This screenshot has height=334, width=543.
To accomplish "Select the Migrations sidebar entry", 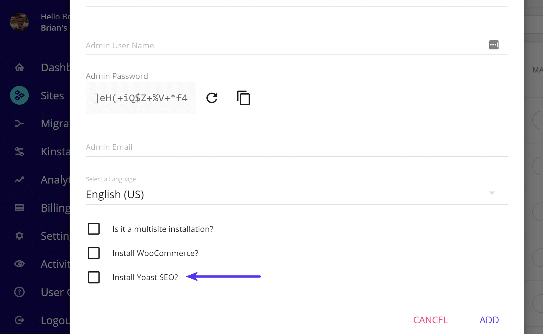I will [x=19, y=123].
